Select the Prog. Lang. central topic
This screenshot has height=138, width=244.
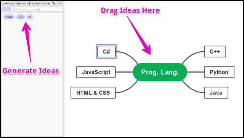click(160, 72)
